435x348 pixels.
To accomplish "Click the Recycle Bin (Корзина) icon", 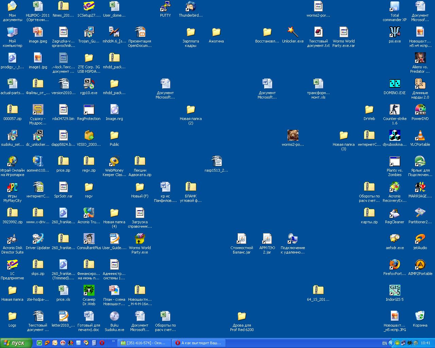I will 420,316.
